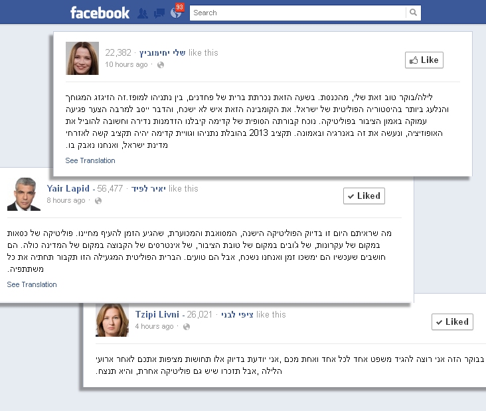Click globe privacy icon beside 8 hours ago
The height and width of the screenshot is (411, 486).
(98, 201)
